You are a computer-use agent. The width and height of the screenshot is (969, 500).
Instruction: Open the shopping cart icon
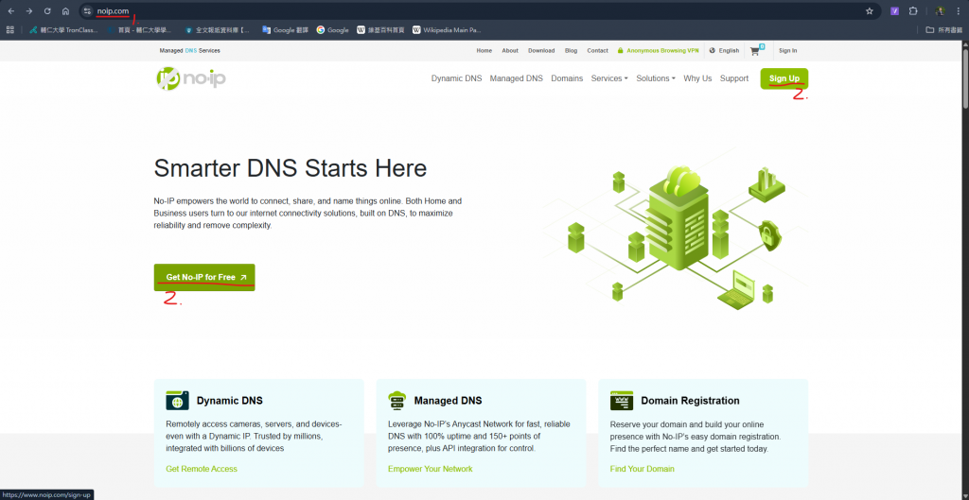[755, 51]
